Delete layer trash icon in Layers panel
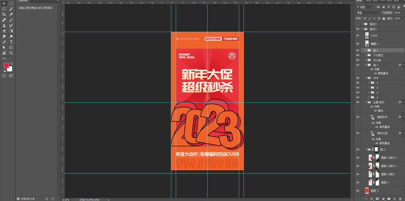This screenshot has width=405, height=201. coord(400,199)
